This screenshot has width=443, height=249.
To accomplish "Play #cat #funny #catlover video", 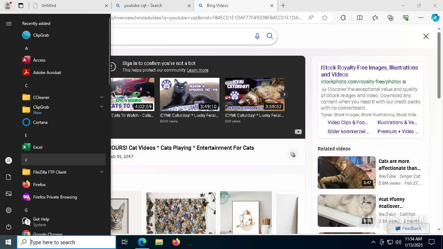I will 346,210.
